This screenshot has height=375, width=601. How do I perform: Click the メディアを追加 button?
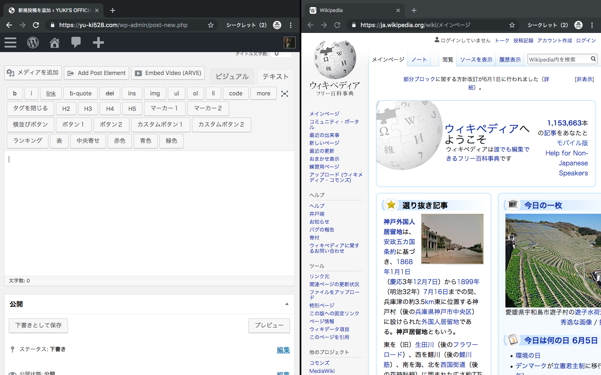coord(33,72)
